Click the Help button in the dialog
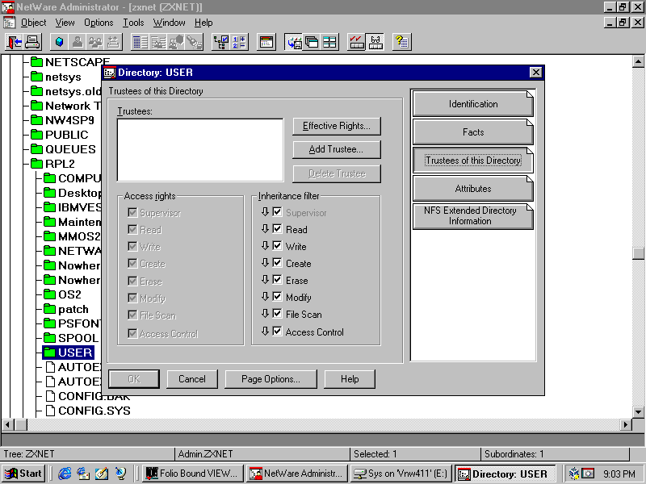This screenshot has width=646, height=484. (x=350, y=379)
